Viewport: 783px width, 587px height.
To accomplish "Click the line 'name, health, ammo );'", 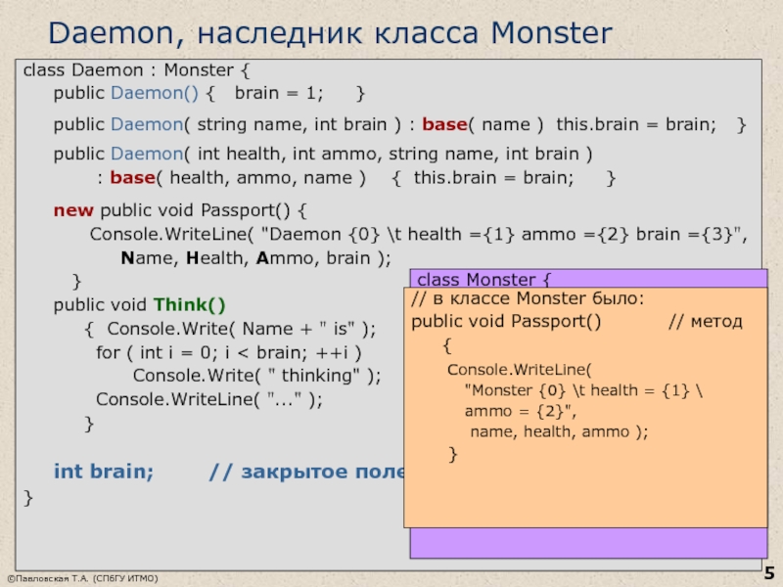I will click(x=559, y=431).
